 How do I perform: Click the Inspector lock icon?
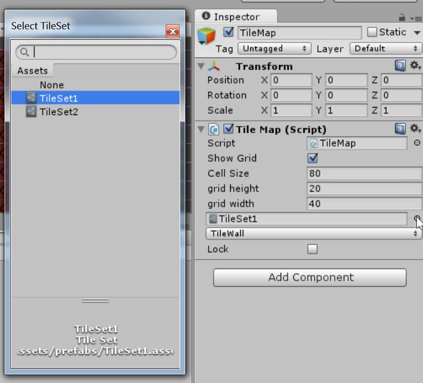[x=402, y=18]
